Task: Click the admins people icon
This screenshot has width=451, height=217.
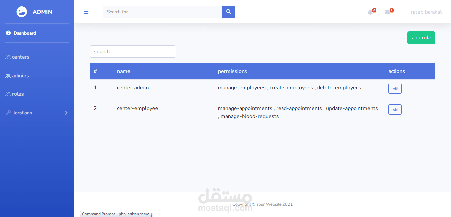Action: (x=8, y=76)
